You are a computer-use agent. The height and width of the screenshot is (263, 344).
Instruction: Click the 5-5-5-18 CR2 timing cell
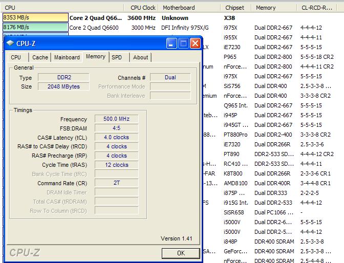click(317, 57)
